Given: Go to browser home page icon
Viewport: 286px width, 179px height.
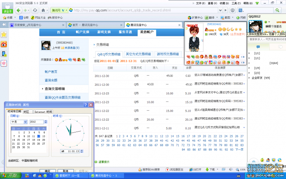Looking at the screenshot, I should pos(43,10).
